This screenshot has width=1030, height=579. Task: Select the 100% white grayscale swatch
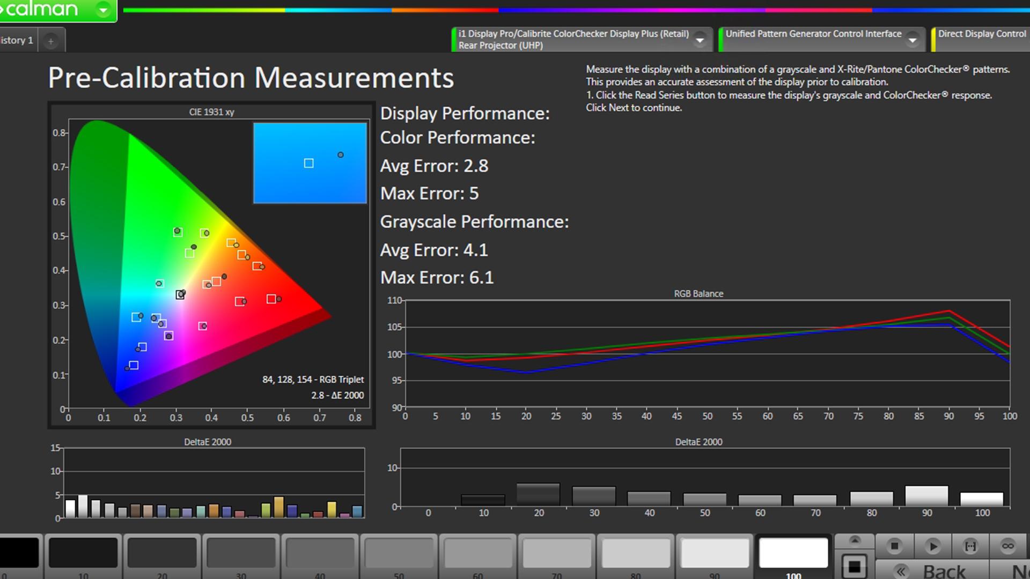coord(793,553)
